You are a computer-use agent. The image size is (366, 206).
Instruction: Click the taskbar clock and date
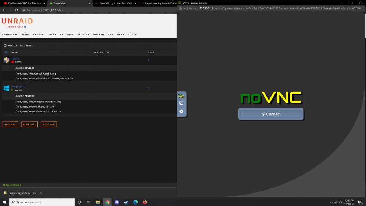point(350,202)
